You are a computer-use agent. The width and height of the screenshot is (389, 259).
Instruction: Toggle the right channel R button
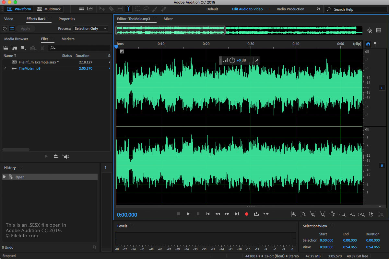click(x=382, y=165)
